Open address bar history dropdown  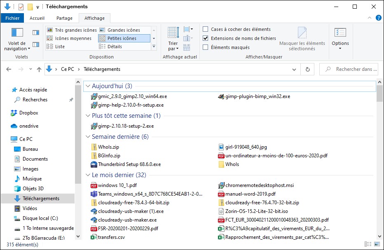(297, 70)
